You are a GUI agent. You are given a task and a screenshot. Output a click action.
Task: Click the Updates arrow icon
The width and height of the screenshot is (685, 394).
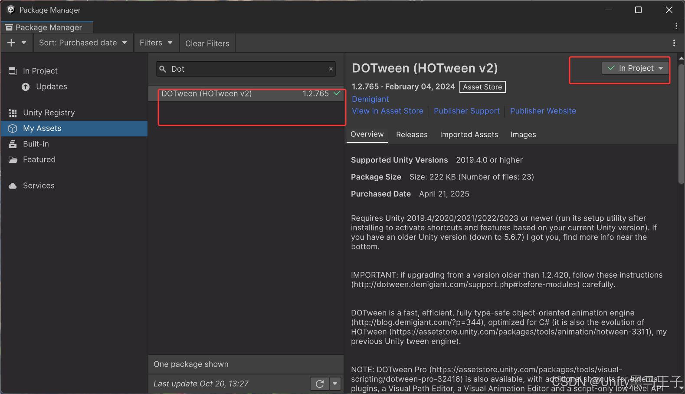pyautogui.click(x=26, y=87)
